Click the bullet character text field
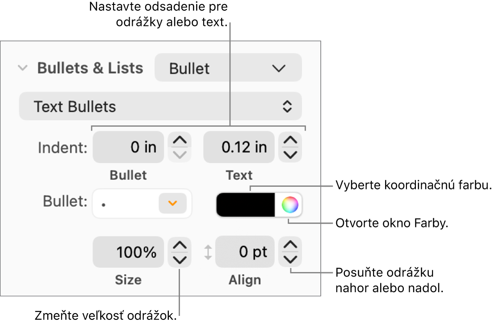Screen dimensions: 499x323 coord(125,203)
